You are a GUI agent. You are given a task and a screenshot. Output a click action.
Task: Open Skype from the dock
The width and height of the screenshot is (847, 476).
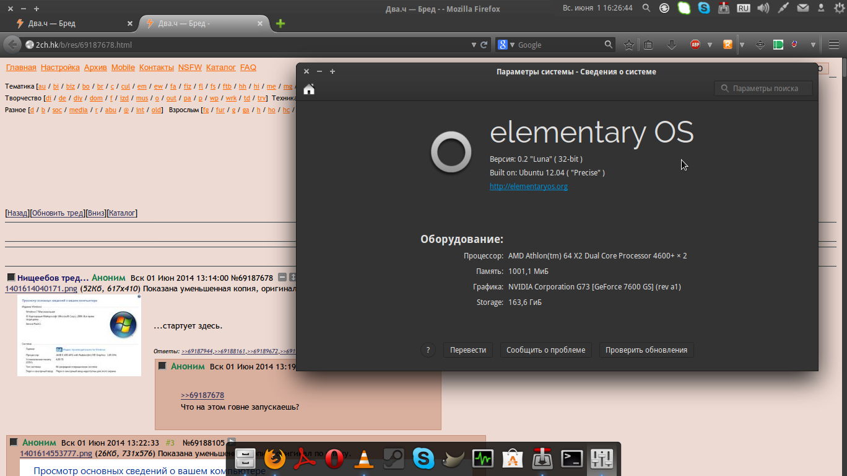click(x=423, y=459)
